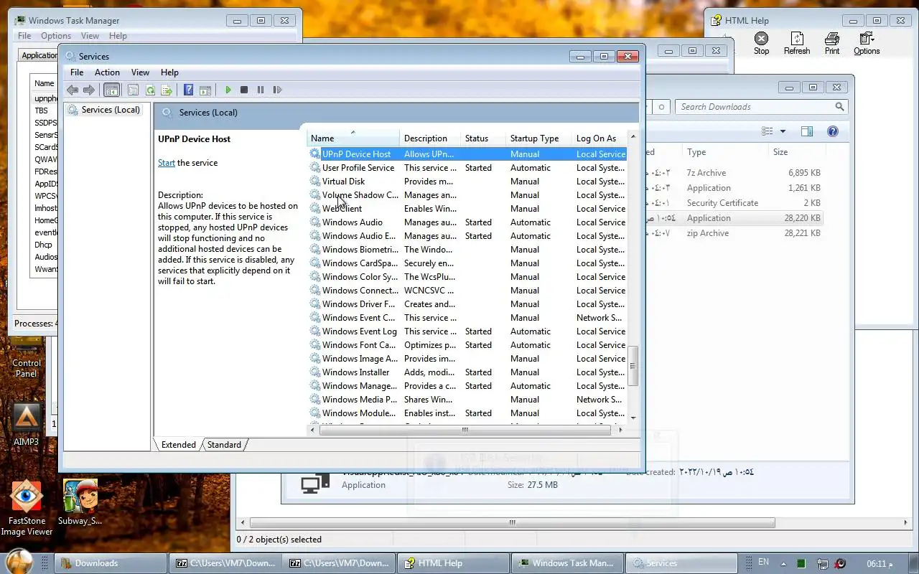Select the User Profile Service row
The width and height of the screenshot is (919, 574).
coord(467,168)
